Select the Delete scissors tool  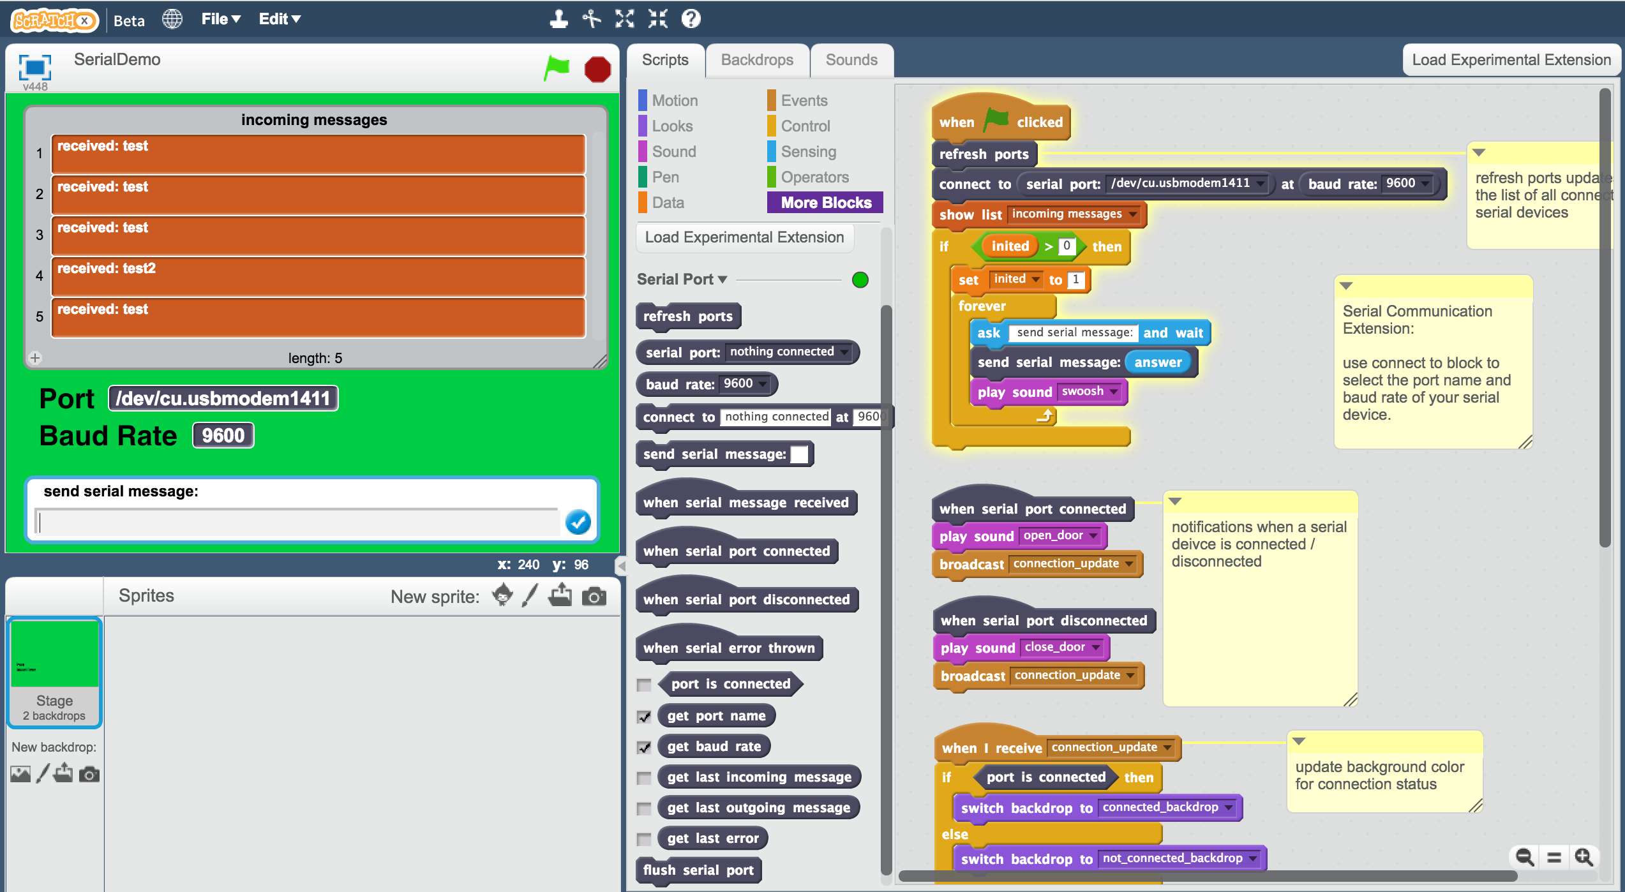coord(592,19)
